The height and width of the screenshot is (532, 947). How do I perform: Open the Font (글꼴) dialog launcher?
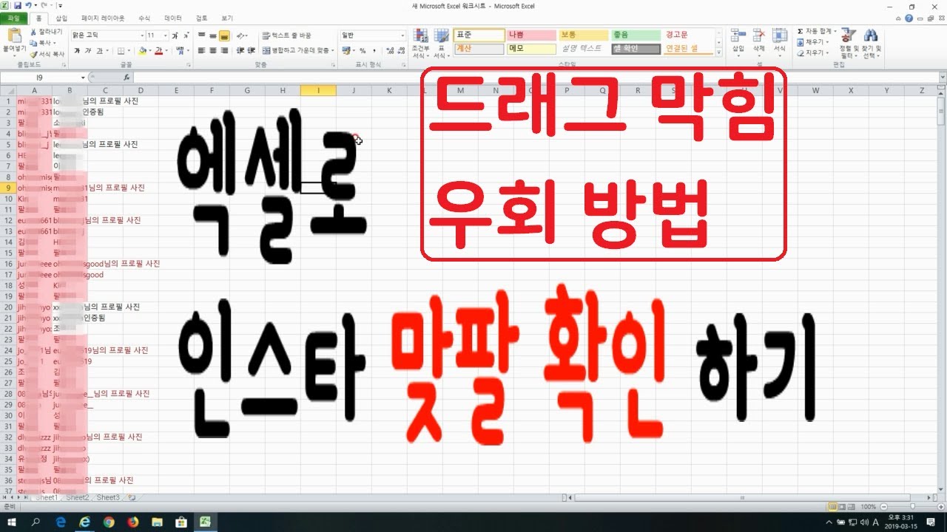click(188, 64)
